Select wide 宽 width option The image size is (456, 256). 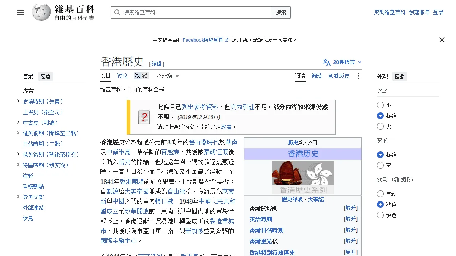[380, 165]
